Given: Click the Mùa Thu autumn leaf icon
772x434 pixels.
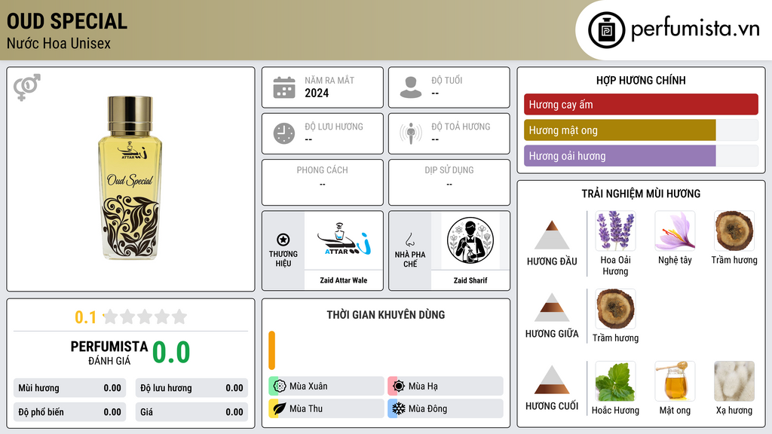Looking at the screenshot, I should tap(280, 408).
